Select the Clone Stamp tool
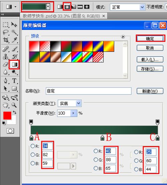This screenshot has height=185, width=167. tap(5, 56)
